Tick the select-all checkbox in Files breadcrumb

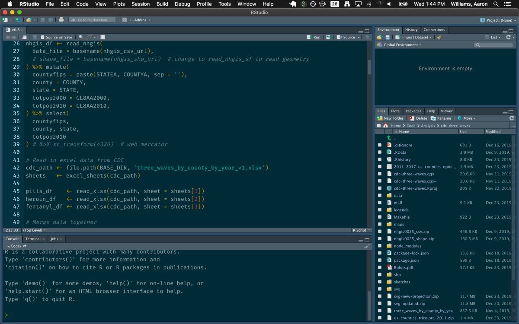coord(379,126)
